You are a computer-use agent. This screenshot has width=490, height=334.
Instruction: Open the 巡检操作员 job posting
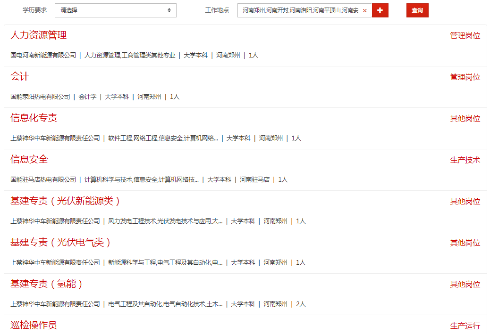(x=34, y=325)
